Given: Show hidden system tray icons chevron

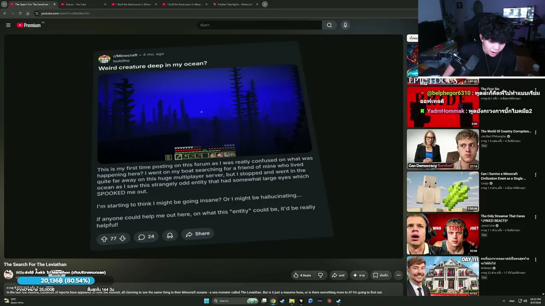Looking at the screenshot, I should coord(504,301).
